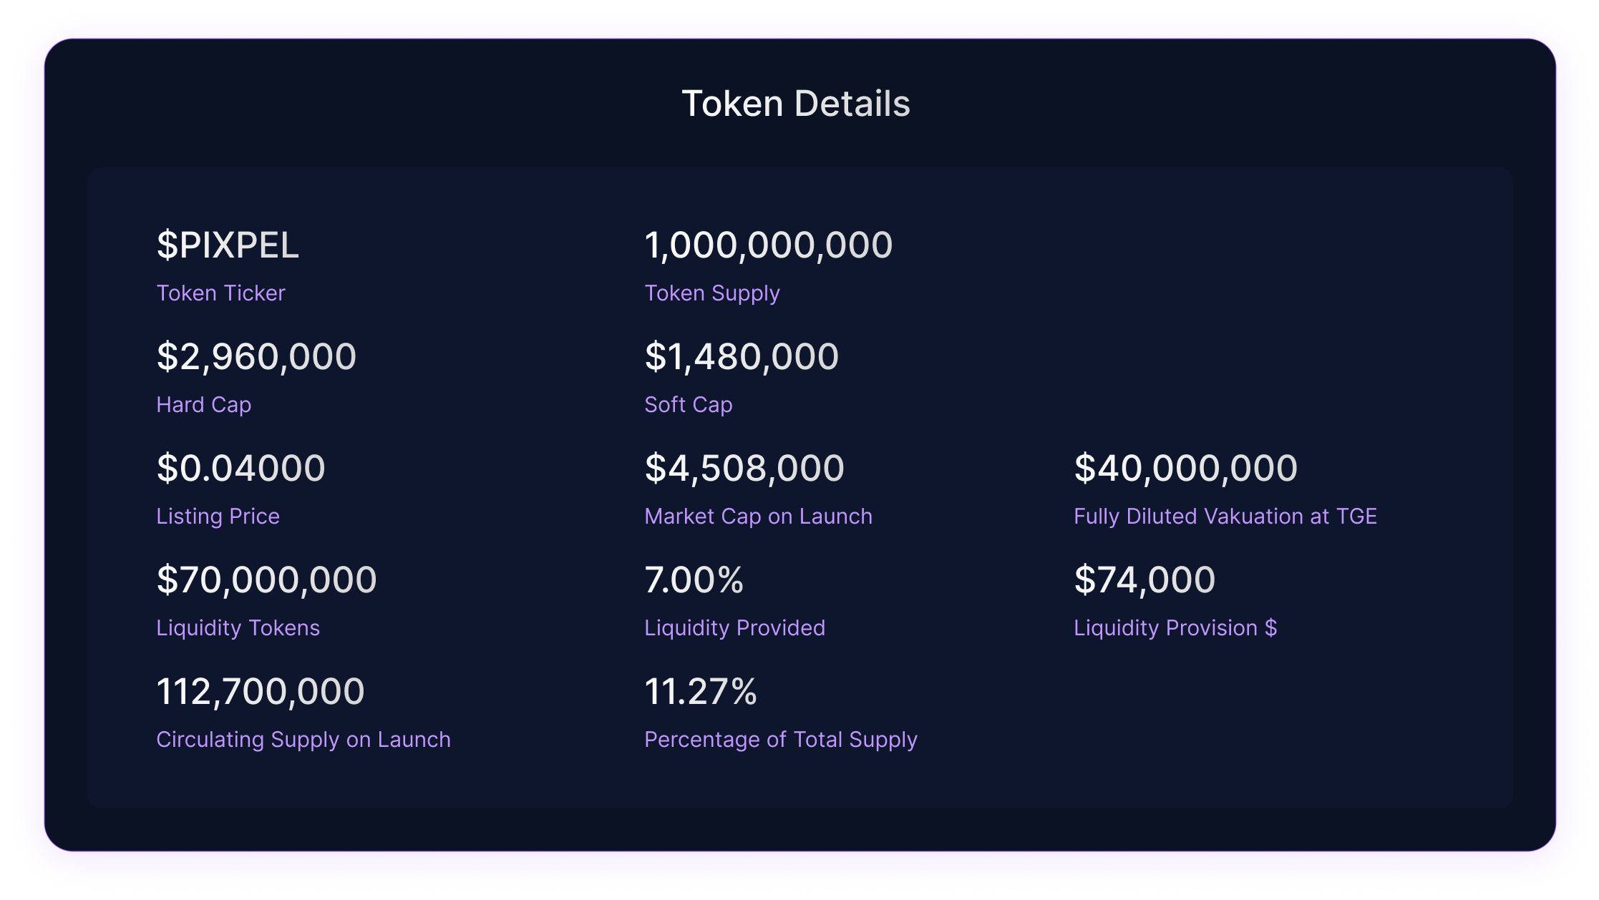Click the Listing Price label
The height and width of the screenshot is (900, 1599).
click(218, 517)
